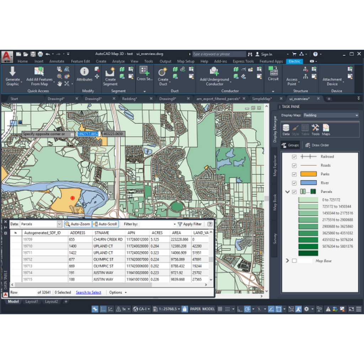Click the Generate Graphic icon
This screenshot has width=364, height=364.
tap(12, 72)
